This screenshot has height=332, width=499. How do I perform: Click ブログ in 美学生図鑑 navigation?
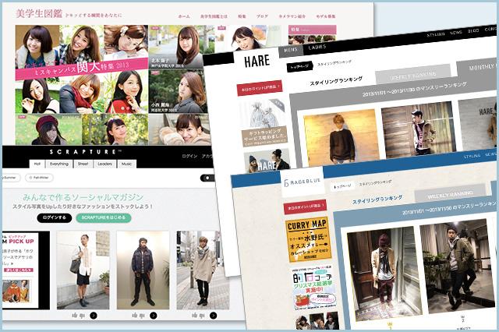click(262, 16)
